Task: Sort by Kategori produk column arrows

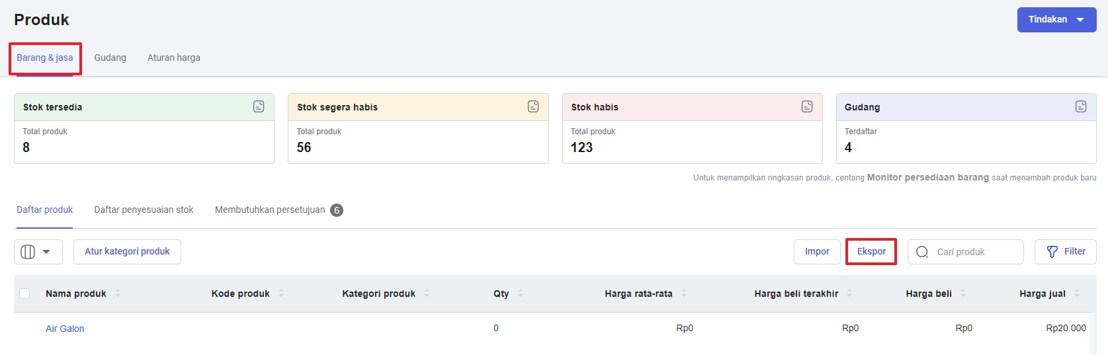Action: pos(427,294)
